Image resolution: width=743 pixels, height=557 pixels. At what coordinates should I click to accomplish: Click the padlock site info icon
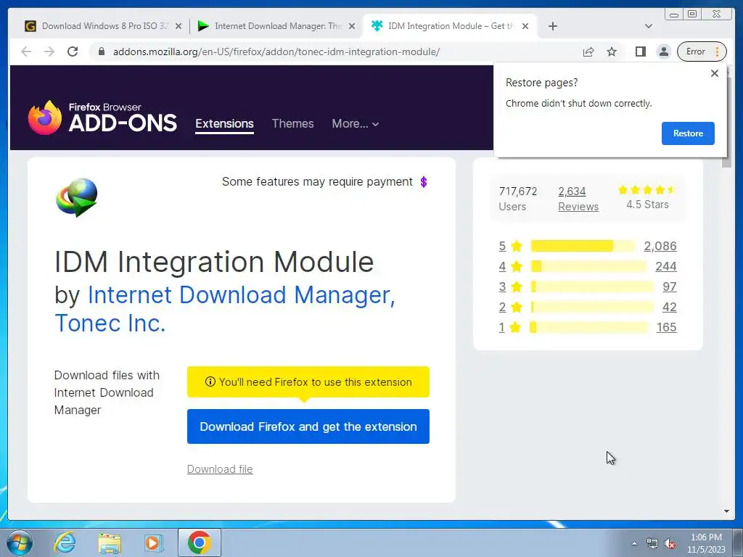click(x=101, y=51)
